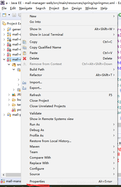Click the Eclipse application window icon
The width and height of the screenshot is (121, 187).
(3, 3)
